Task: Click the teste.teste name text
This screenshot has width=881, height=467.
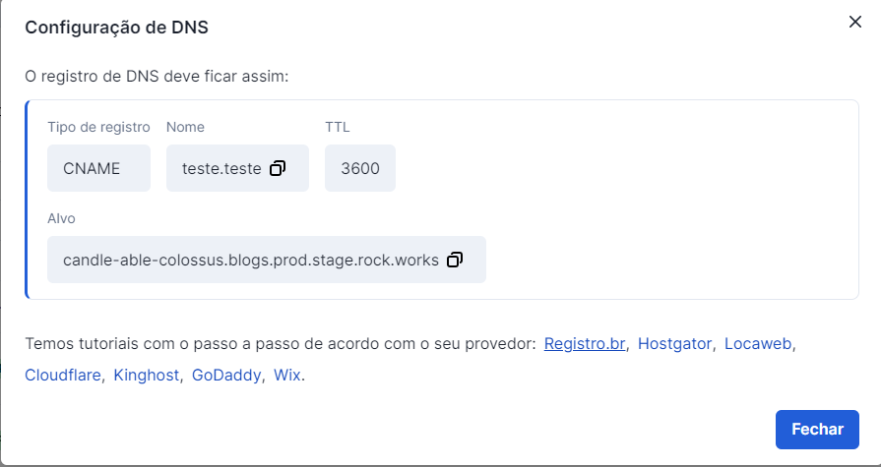Action: [221, 168]
